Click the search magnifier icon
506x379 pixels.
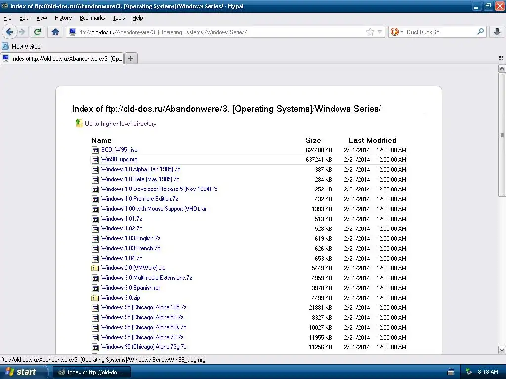tap(480, 32)
